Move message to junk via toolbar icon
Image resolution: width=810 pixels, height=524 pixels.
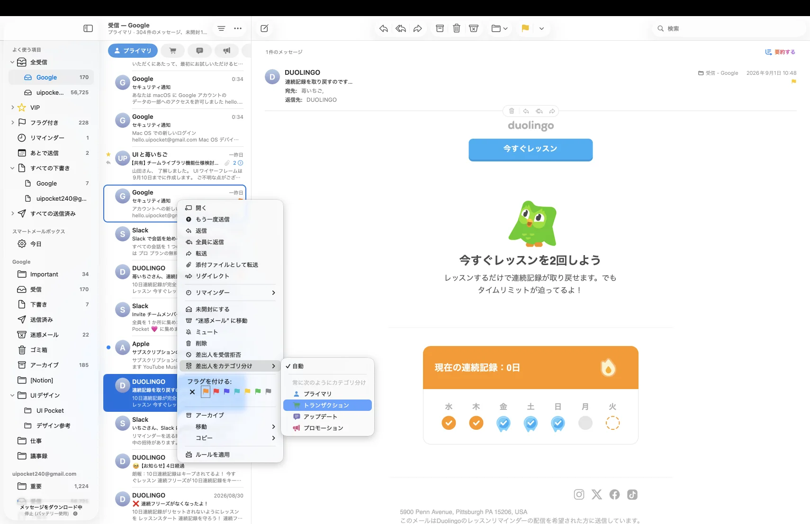coord(473,28)
